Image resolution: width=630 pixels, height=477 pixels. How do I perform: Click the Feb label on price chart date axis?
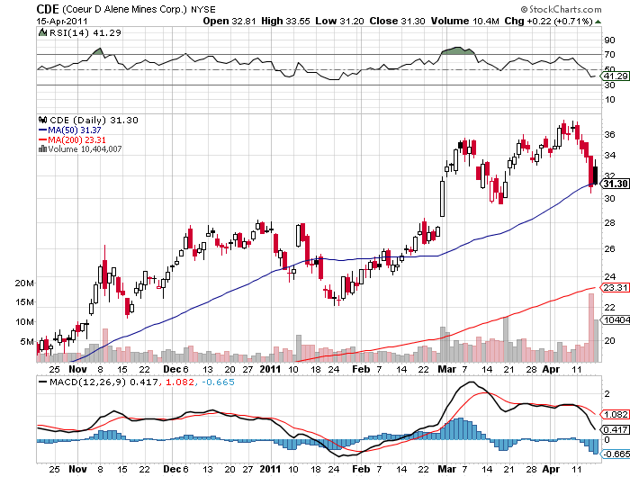(361, 369)
